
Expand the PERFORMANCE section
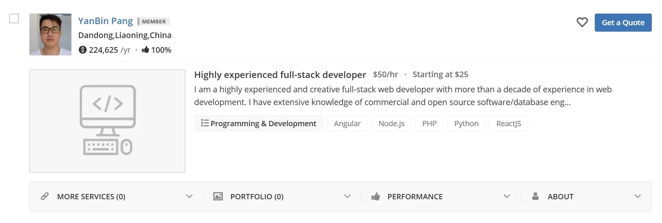pyautogui.click(x=506, y=196)
